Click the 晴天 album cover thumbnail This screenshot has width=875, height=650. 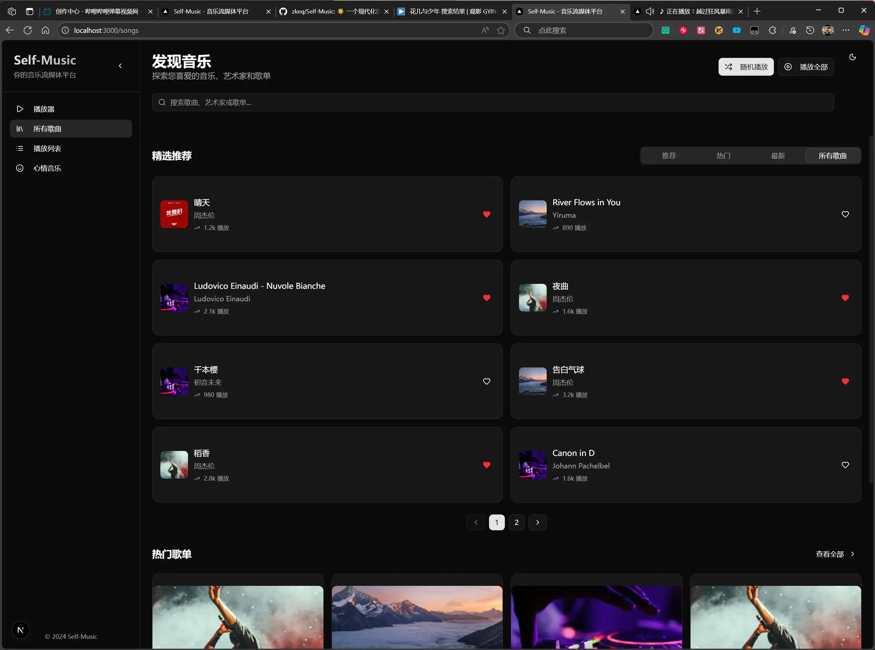pyautogui.click(x=174, y=214)
